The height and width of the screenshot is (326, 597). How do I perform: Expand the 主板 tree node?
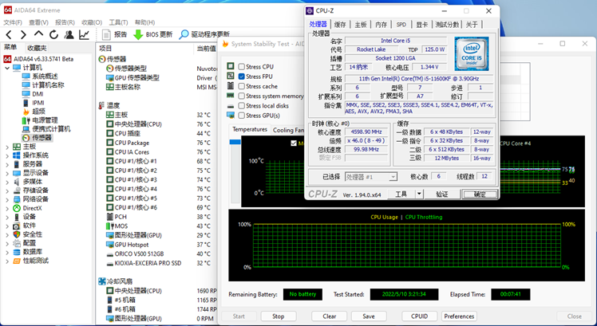click(7, 147)
